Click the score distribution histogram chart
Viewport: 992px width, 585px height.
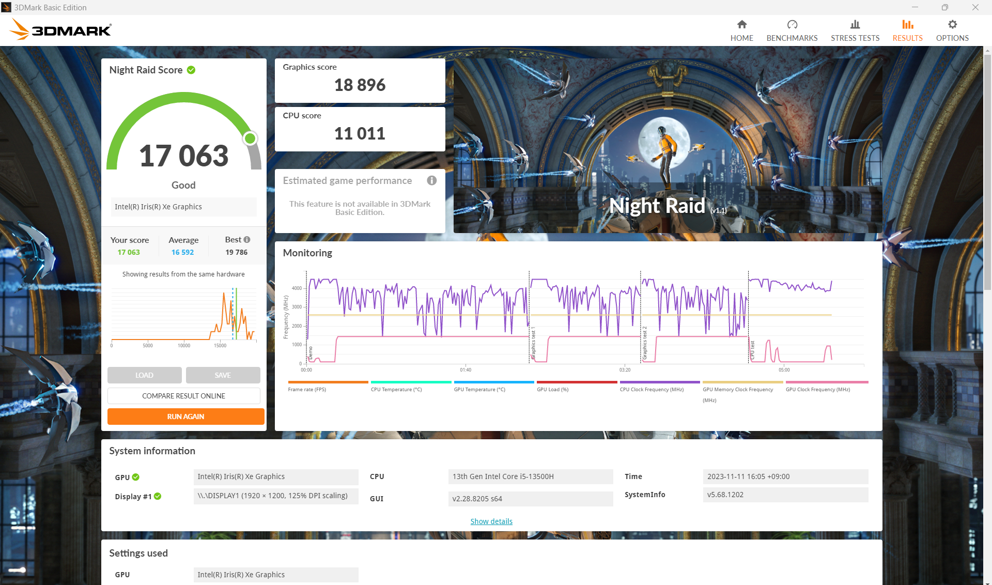[183, 316]
